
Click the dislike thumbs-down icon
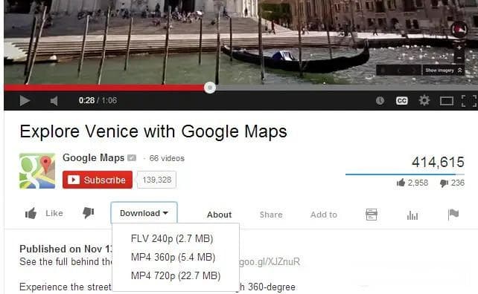(x=89, y=213)
